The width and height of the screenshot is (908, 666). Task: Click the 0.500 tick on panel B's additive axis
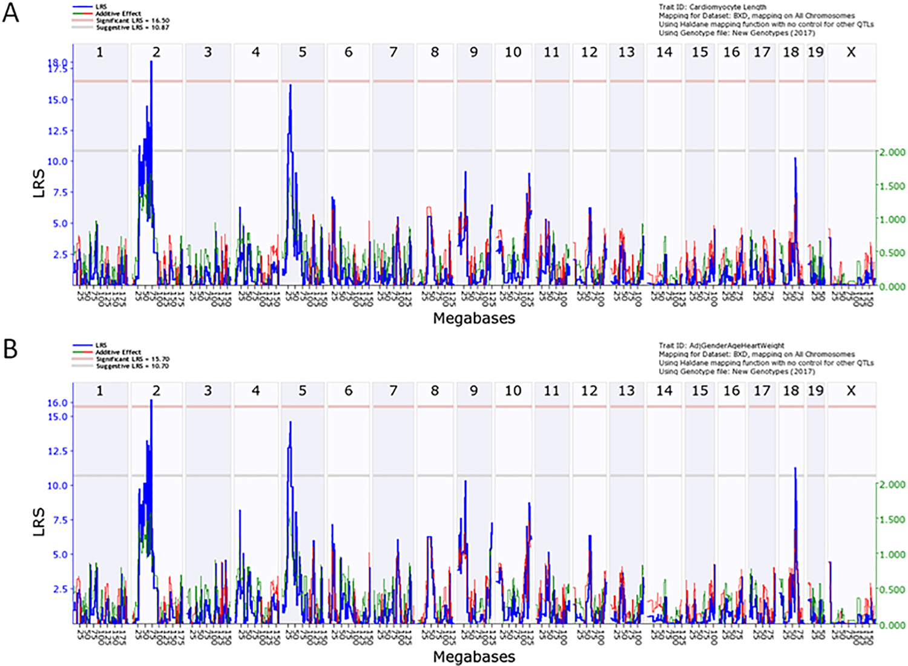coord(893,590)
